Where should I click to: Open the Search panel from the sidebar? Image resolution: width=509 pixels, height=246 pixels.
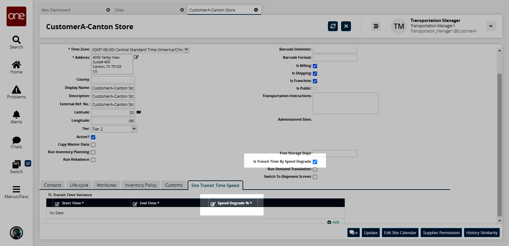click(16, 42)
